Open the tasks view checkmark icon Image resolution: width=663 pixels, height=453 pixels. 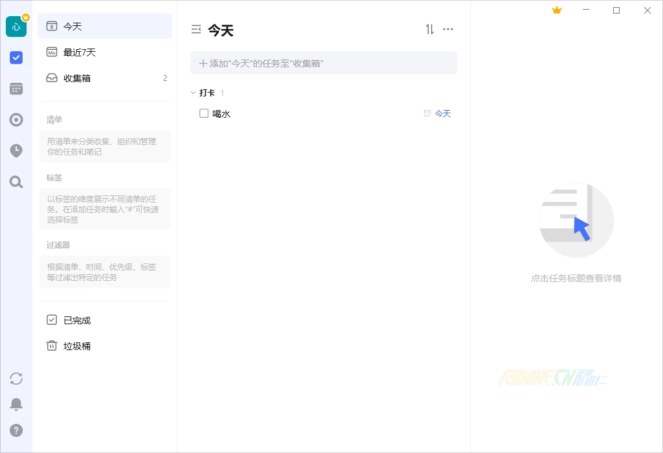(x=16, y=58)
